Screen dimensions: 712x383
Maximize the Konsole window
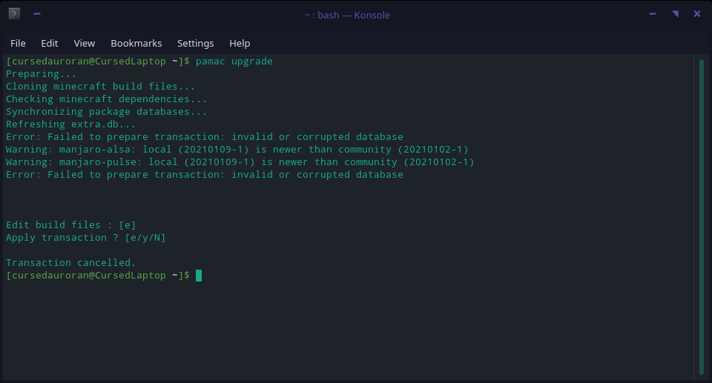pos(675,14)
